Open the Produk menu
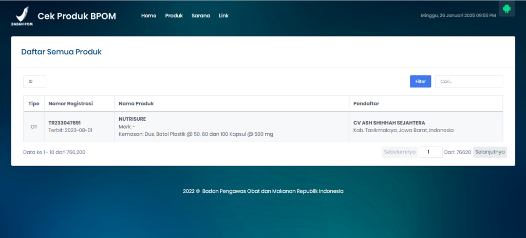Screen dimensions: 526x238 coord(174,15)
